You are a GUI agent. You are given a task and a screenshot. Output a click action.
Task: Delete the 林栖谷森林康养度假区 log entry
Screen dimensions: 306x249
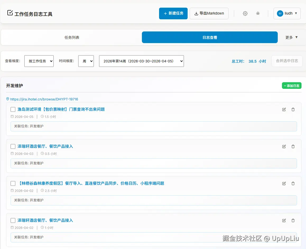[x=293, y=183]
